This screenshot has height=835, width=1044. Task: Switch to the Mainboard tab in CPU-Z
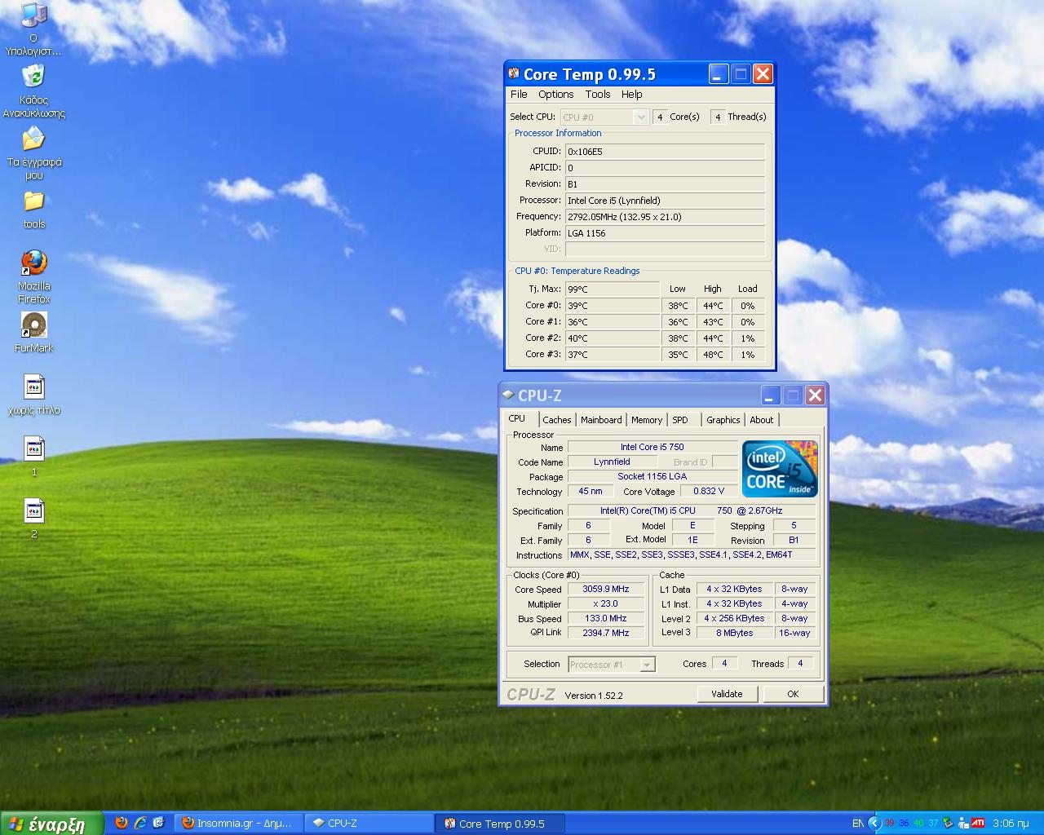(x=601, y=420)
